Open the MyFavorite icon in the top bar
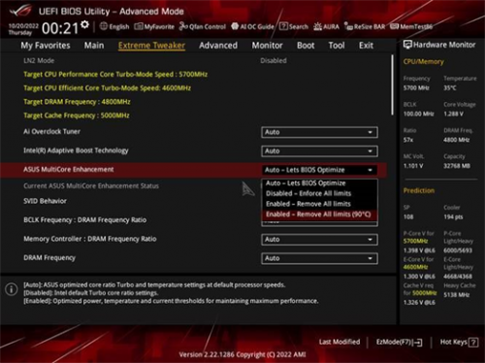The width and height of the screenshot is (485, 363). [x=139, y=26]
